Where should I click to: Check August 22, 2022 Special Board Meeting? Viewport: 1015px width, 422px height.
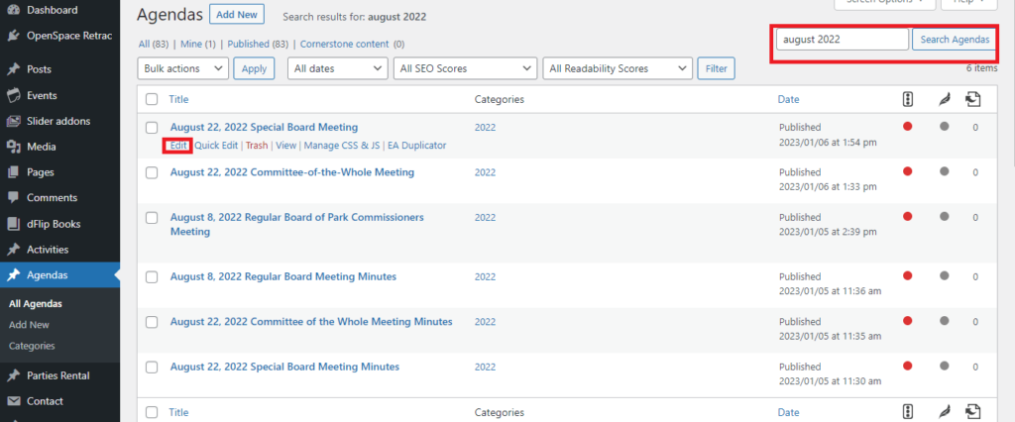pyautogui.click(x=152, y=128)
